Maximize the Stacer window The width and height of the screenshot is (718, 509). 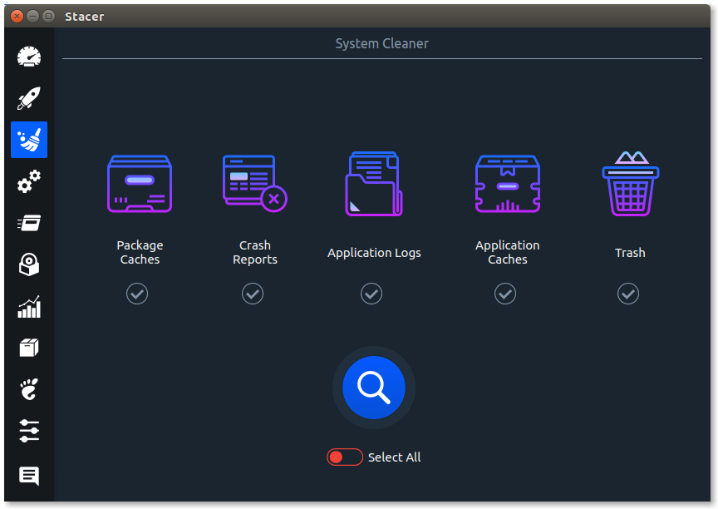point(48,17)
